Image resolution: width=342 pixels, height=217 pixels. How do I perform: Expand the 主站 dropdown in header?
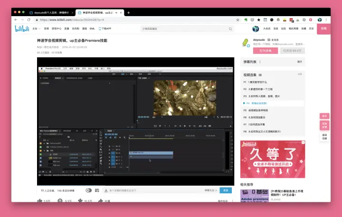click(37, 28)
